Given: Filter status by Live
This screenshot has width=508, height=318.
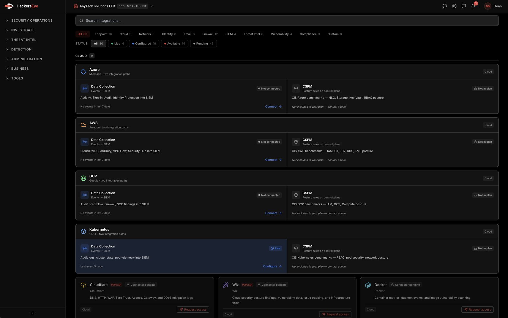Looking at the screenshot, I should point(118,44).
